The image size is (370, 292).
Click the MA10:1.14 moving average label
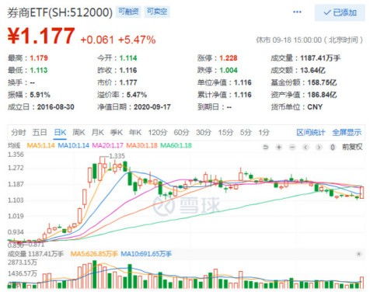(x=74, y=145)
